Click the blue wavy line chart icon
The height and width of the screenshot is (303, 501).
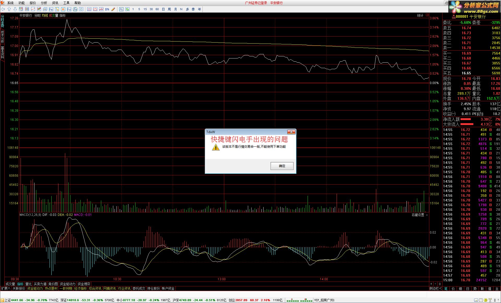click(89, 9)
